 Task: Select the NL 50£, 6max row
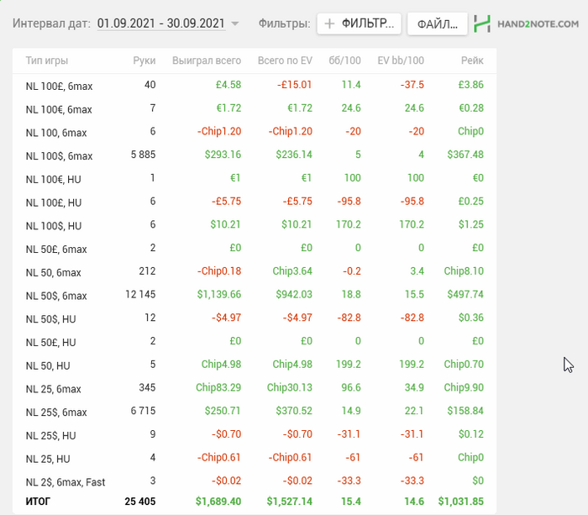(x=255, y=248)
